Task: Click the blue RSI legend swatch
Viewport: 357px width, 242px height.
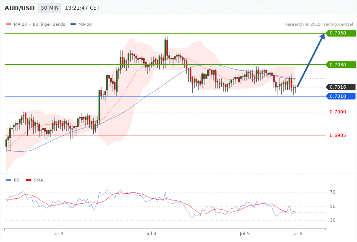Action: click(x=8, y=180)
